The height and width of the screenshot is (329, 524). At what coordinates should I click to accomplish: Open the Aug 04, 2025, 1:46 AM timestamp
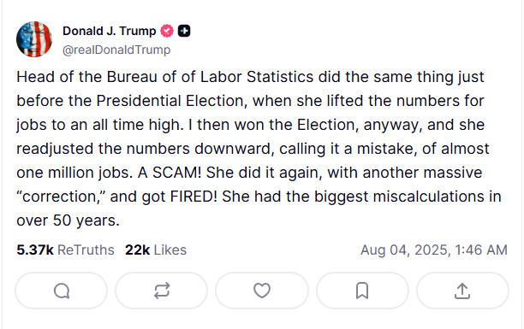tap(434, 250)
